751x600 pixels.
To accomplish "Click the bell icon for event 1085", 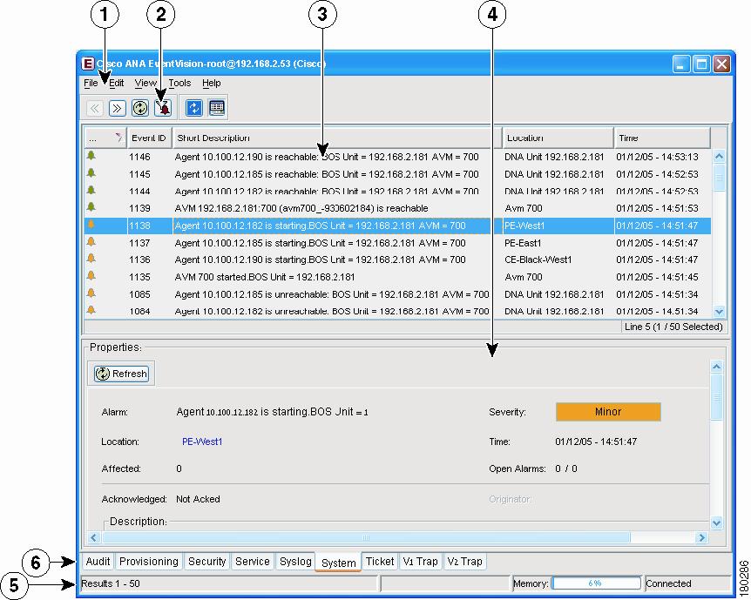I will point(91,293).
